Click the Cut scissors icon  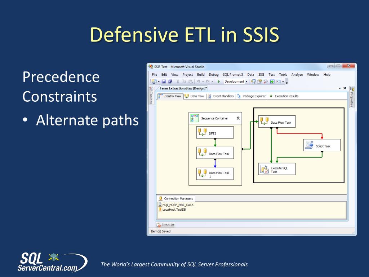(x=178, y=82)
